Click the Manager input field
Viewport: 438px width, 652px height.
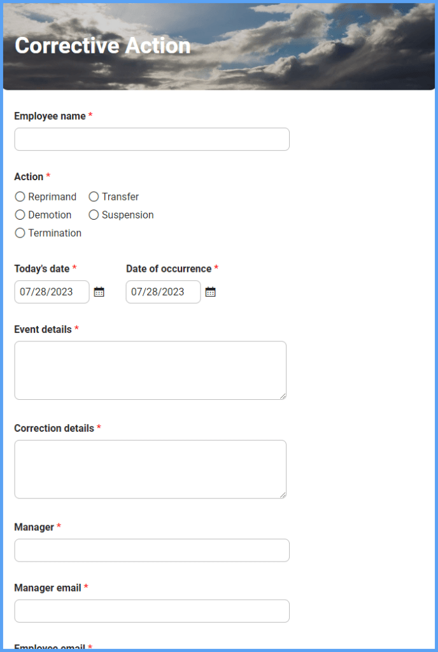152,550
